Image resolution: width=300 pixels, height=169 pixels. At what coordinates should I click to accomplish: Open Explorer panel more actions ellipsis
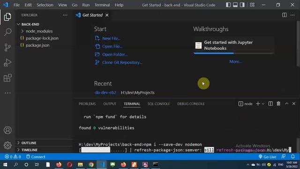point(65,15)
